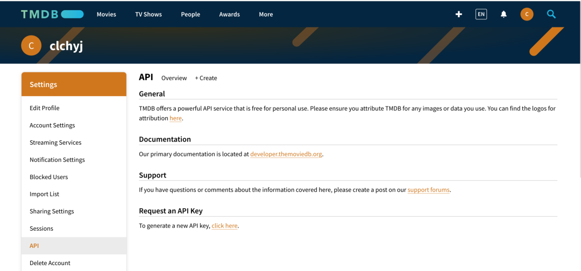Open the search magnifier icon
Viewport: 581px width, 271px height.
[x=551, y=15]
